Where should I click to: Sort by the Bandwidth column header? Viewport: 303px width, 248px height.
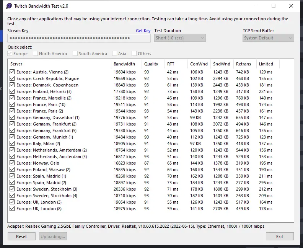(126, 64)
